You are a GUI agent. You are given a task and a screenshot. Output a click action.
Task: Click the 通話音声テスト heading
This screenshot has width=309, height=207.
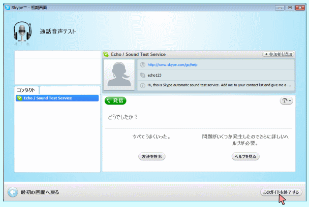click(58, 31)
